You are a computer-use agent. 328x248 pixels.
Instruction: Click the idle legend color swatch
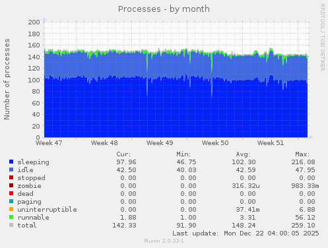coord(11,170)
